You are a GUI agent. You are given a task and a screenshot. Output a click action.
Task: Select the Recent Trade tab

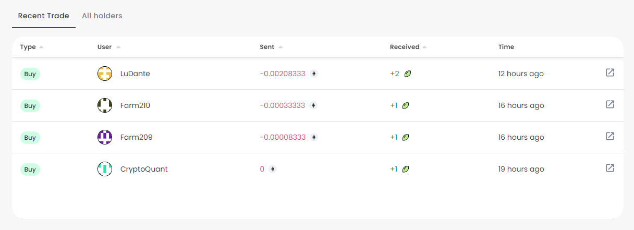click(x=44, y=16)
